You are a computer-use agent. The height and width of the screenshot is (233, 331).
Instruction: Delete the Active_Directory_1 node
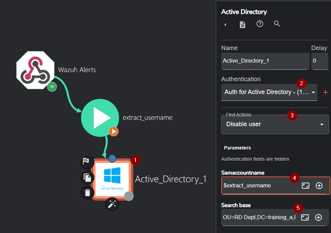(x=87, y=192)
